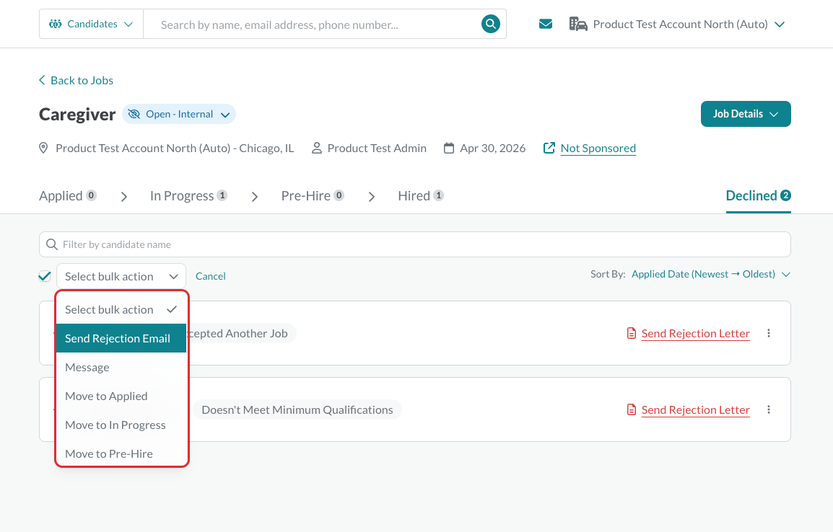Open three-dot menu for Accepted Another Job candidate
The height and width of the screenshot is (532, 833).
[x=769, y=333]
